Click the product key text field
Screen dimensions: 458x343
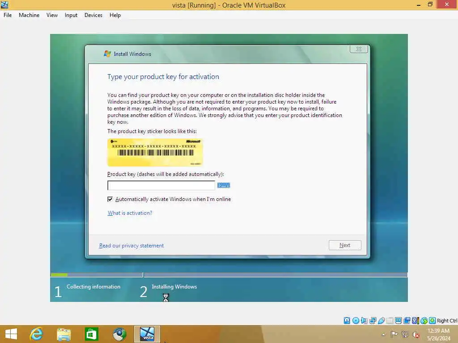pyautogui.click(x=161, y=185)
